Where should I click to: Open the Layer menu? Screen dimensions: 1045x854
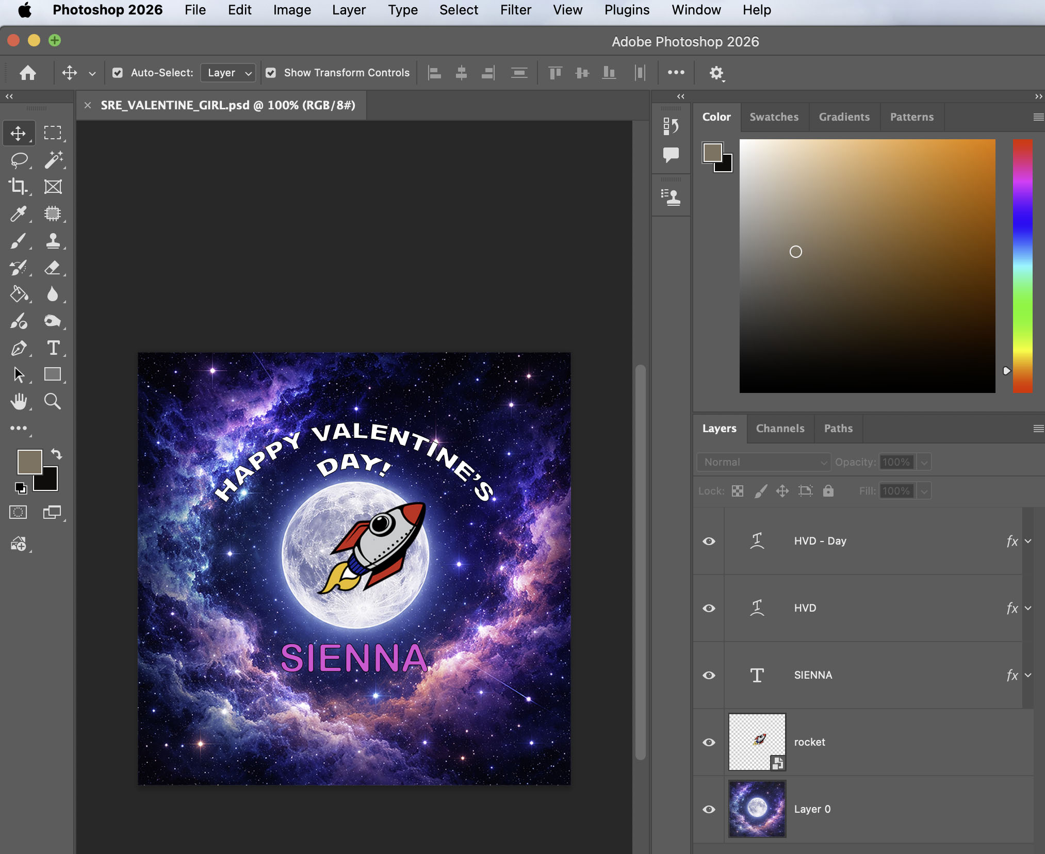click(349, 10)
